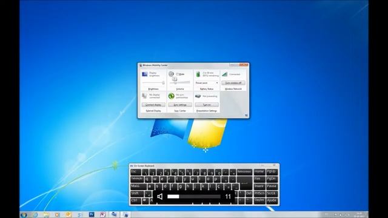
Task: Click the taskbar clock
Action: pyautogui.click(x=360, y=214)
